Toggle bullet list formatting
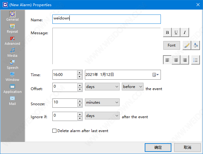The height and width of the screenshot is (154, 203). [196, 60]
